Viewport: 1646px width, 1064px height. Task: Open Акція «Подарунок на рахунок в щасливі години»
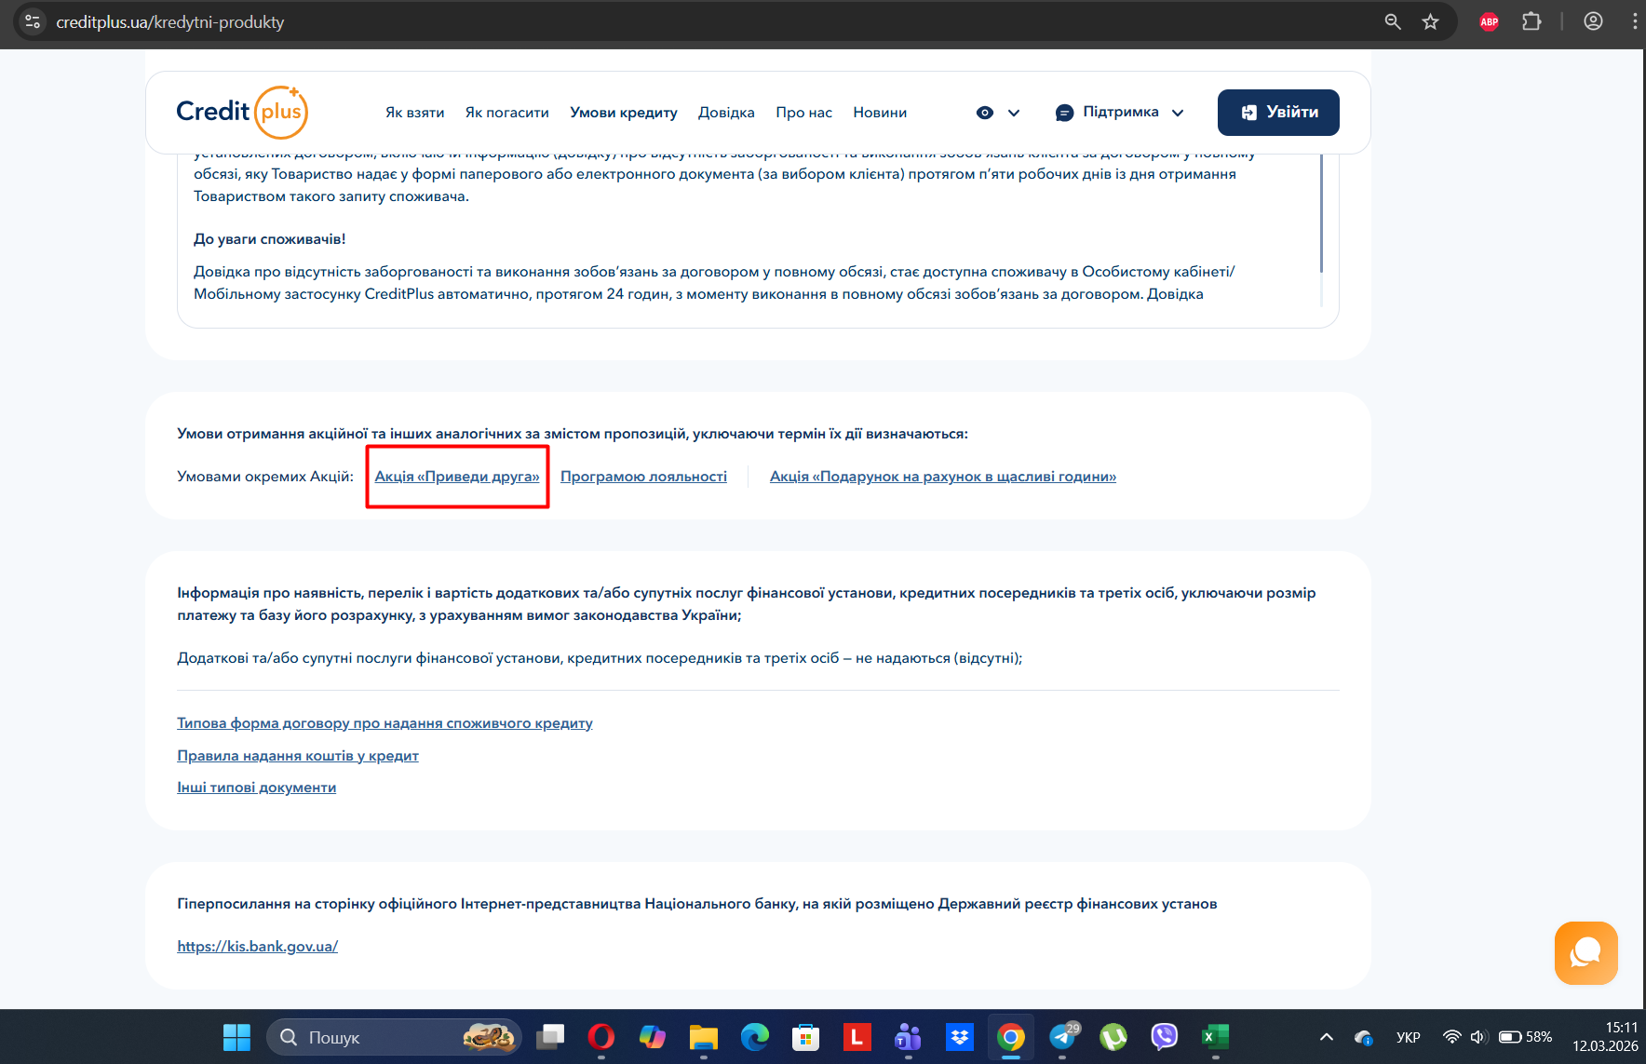[943, 477]
